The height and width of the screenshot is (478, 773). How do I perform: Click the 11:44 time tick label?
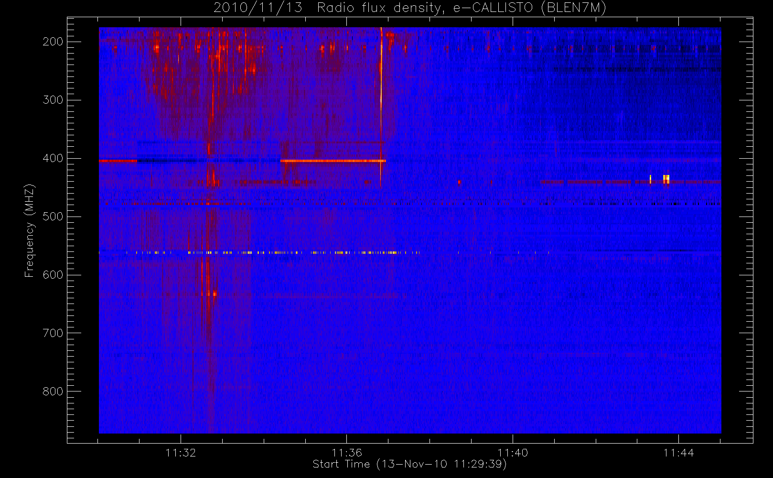click(678, 453)
